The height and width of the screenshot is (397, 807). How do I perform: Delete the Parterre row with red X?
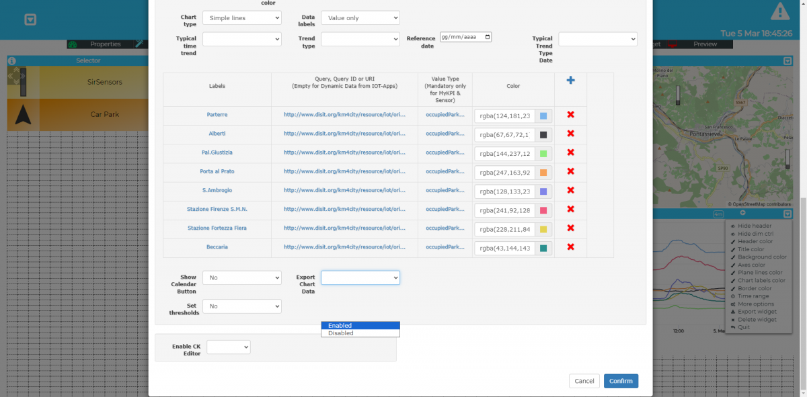coord(570,115)
